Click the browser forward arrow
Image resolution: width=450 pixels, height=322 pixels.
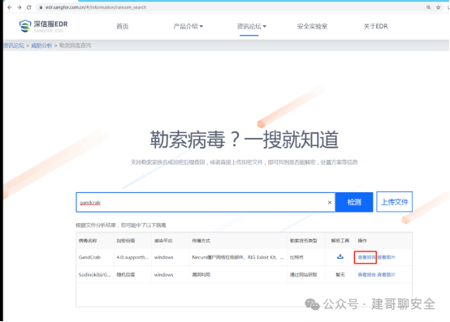coord(19,7)
